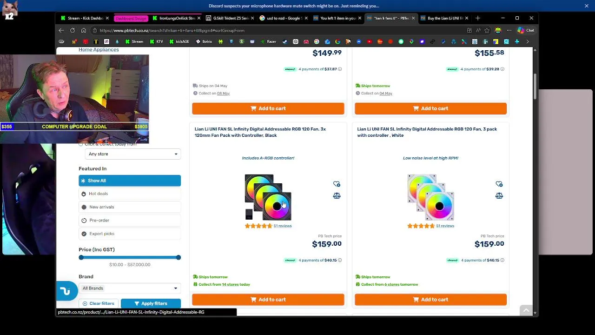Open a new browser tab
595x335 pixels.
tap(478, 18)
